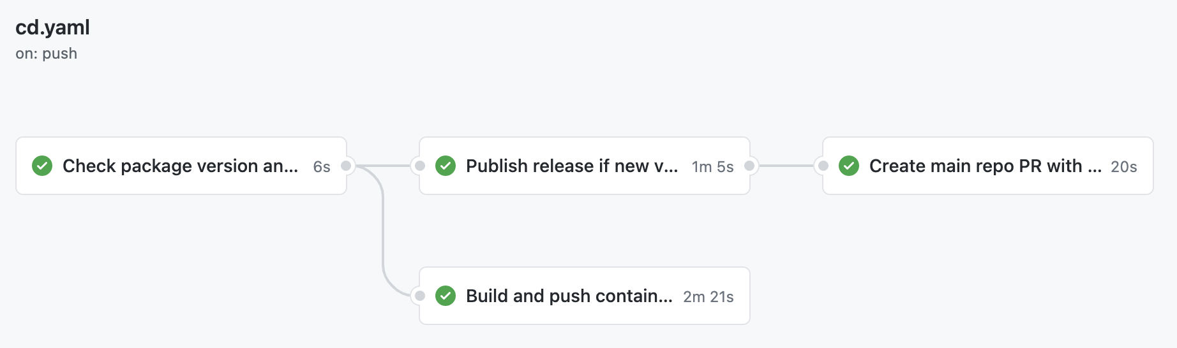
Task: Open the "Publish release if new v..." job
Action: coord(572,166)
